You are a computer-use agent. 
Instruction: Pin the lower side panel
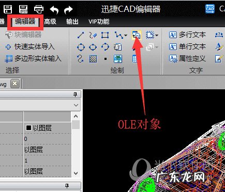[67, 186]
